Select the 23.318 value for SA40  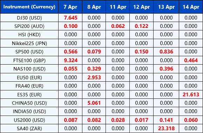tap(166, 128)
